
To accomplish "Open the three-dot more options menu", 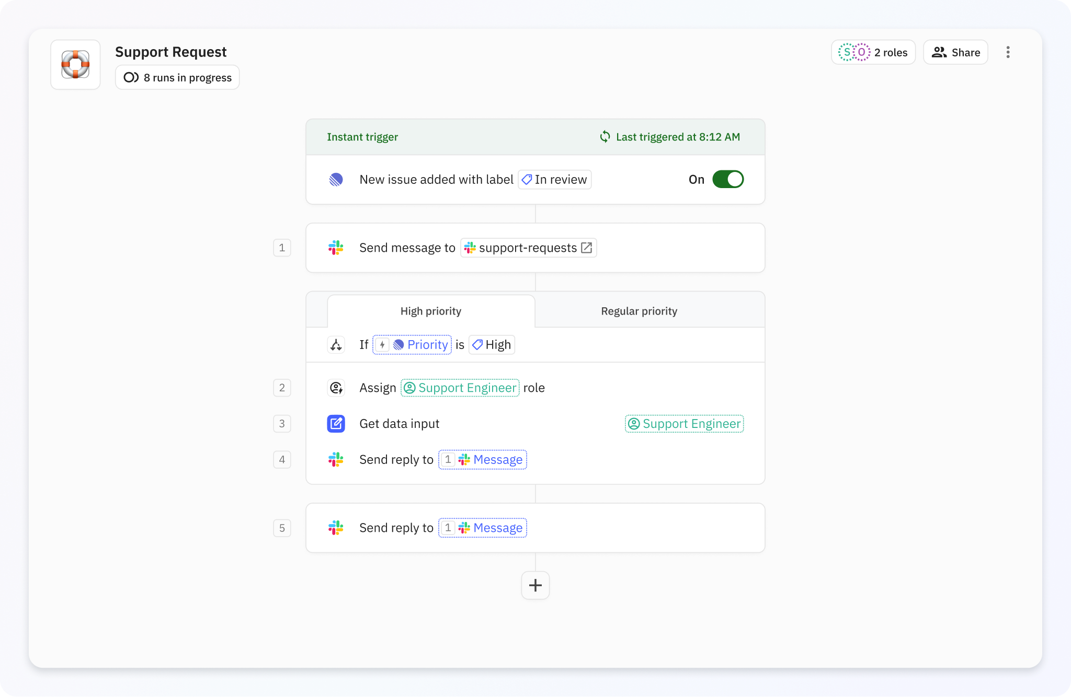I will click(x=1008, y=52).
